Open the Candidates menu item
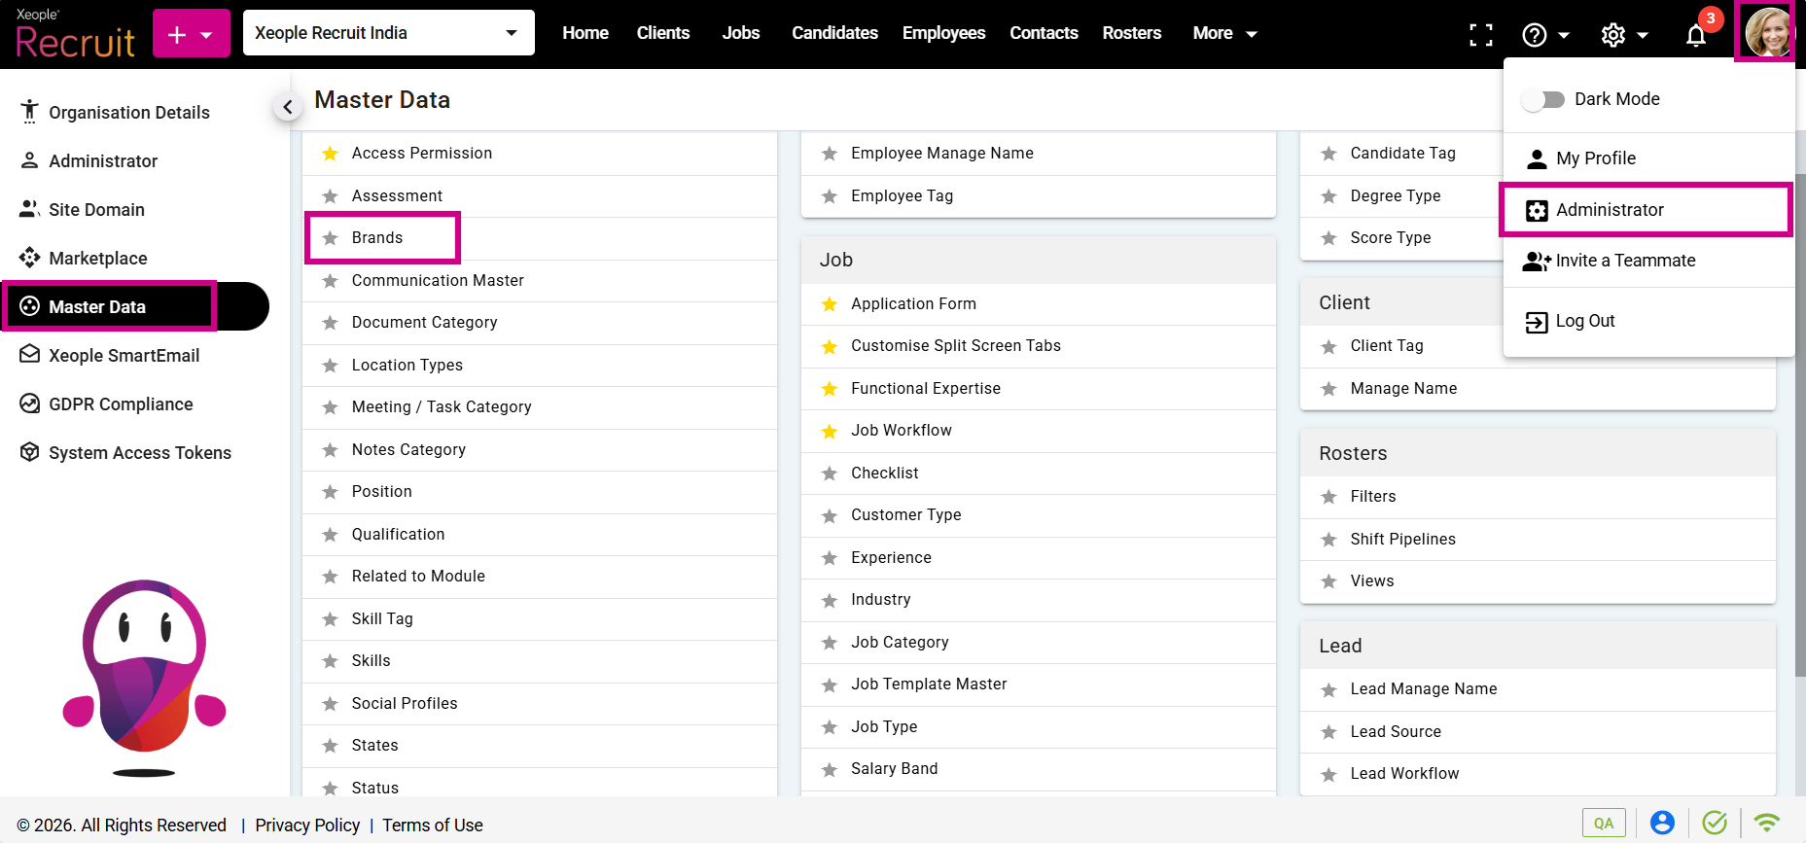Screen dimensions: 1806x843 [x=834, y=33]
